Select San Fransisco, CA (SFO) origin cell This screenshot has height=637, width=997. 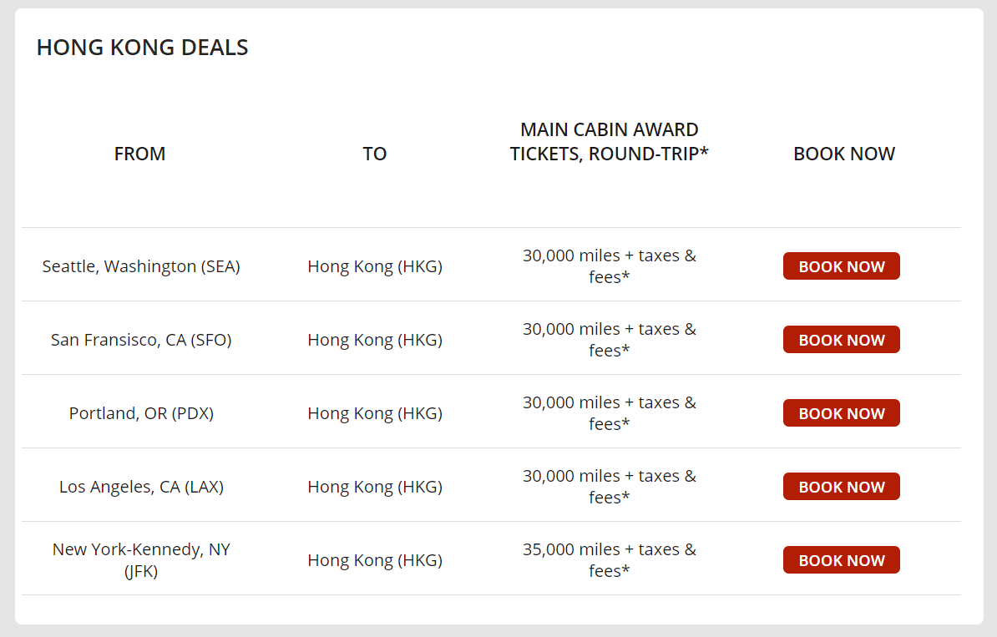pos(141,340)
